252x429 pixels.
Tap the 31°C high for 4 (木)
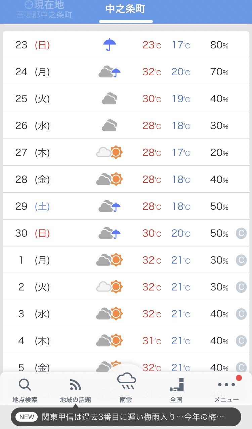coord(152,341)
